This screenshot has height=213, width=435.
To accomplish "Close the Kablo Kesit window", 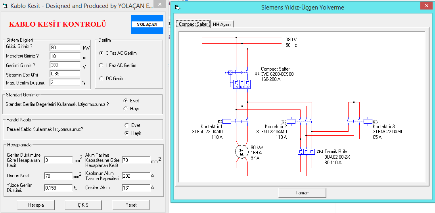I will coord(159,4).
